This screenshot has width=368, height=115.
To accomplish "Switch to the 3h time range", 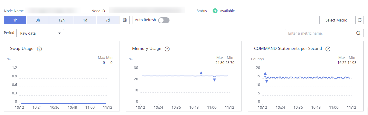I will pyautogui.click(x=38, y=20).
